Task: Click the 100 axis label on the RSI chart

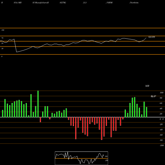Action: point(3,30)
